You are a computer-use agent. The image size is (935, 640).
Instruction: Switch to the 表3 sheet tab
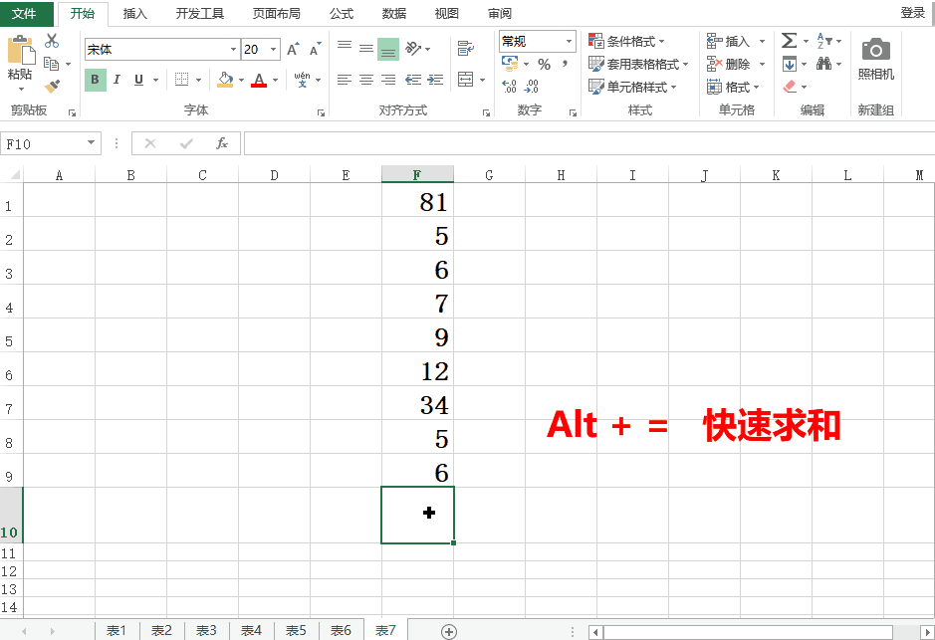[206, 630]
